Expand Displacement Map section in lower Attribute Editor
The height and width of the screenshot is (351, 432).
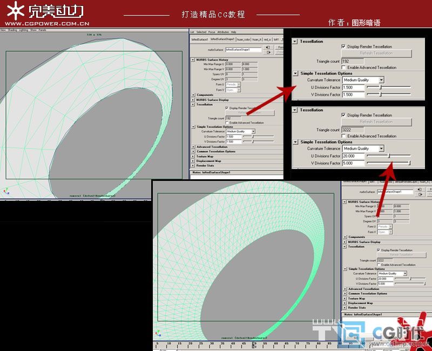click(x=345, y=303)
